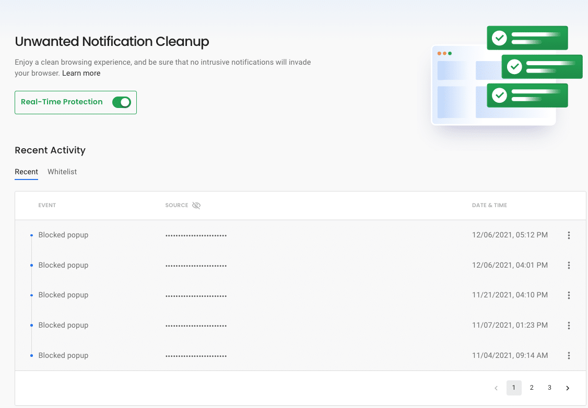Click the crossed-eye icon beside Source header
588x408 pixels.
pos(196,205)
